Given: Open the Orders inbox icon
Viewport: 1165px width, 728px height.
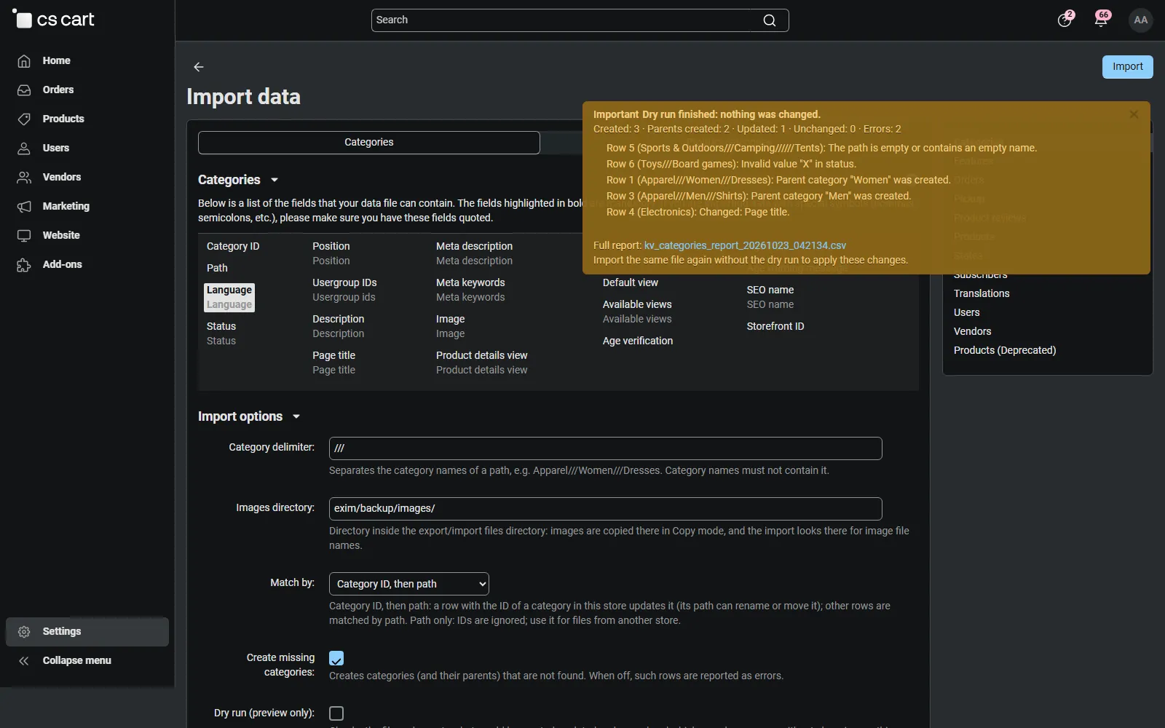Looking at the screenshot, I should click(24, 90).
